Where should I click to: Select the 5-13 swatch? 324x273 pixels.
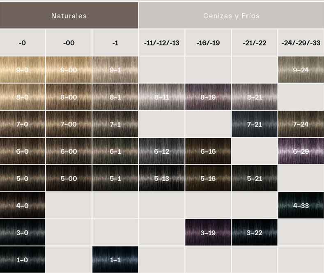161,178
